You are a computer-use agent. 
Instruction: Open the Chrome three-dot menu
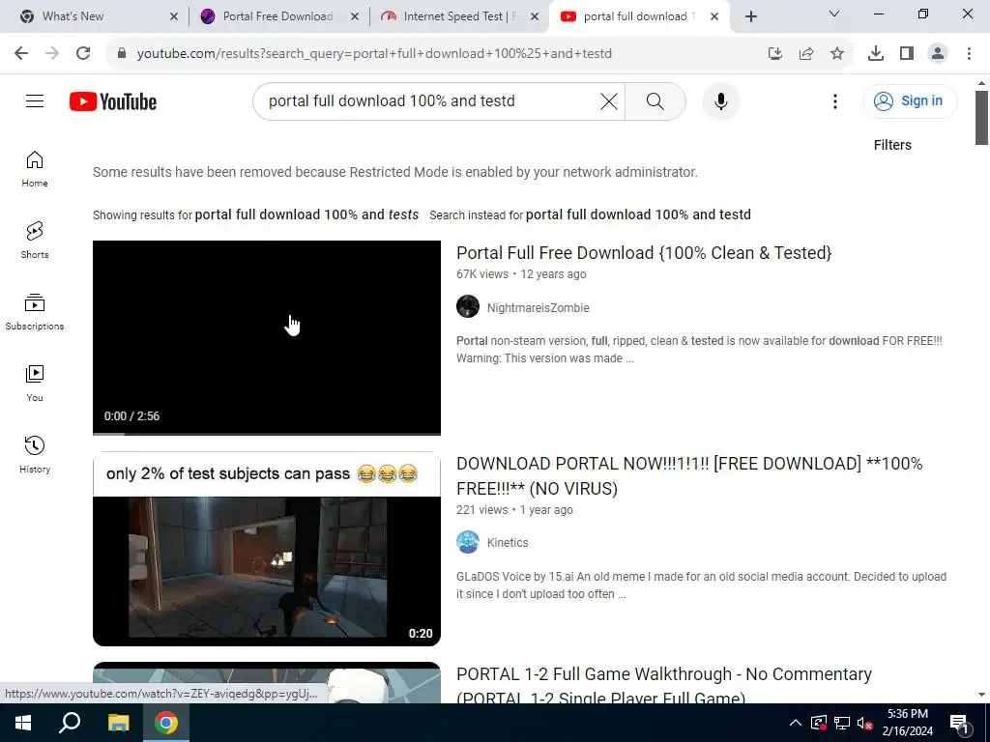[969, 54]
